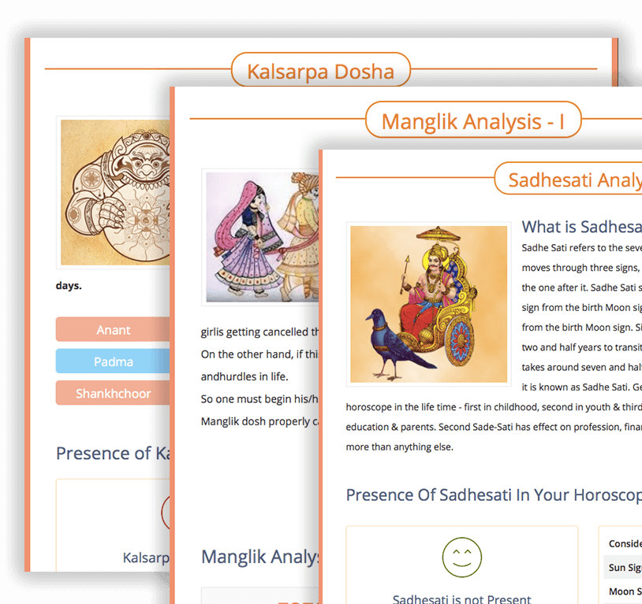Click the 'Sadhesati is not Present' text
The image size is (642, 604).
tap(461, 598)
